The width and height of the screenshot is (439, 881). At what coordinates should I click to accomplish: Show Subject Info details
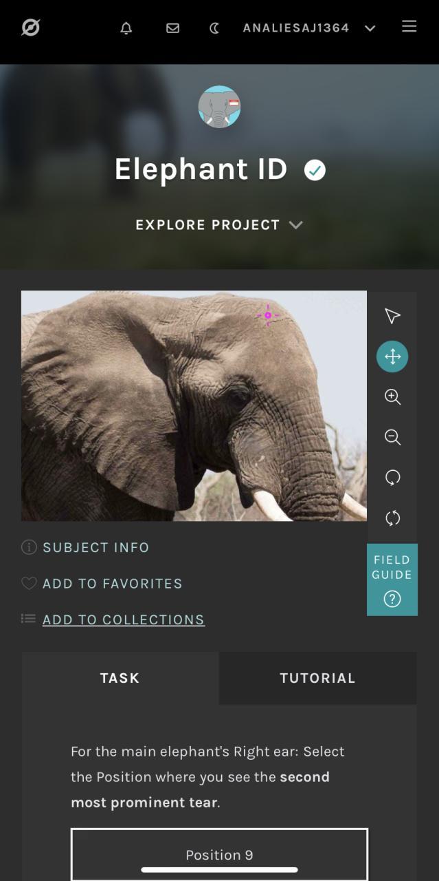[86, 547]
